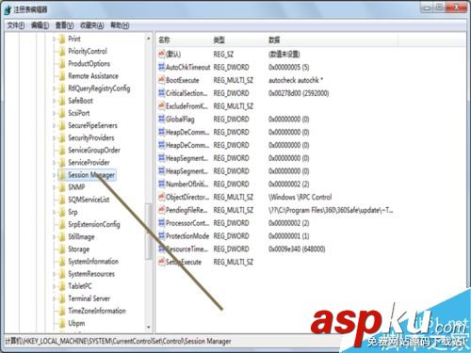The height and width of the screenshot is (353, 471).
Task: Click the autocheck autochk * data cell
Action: [296, 80]
